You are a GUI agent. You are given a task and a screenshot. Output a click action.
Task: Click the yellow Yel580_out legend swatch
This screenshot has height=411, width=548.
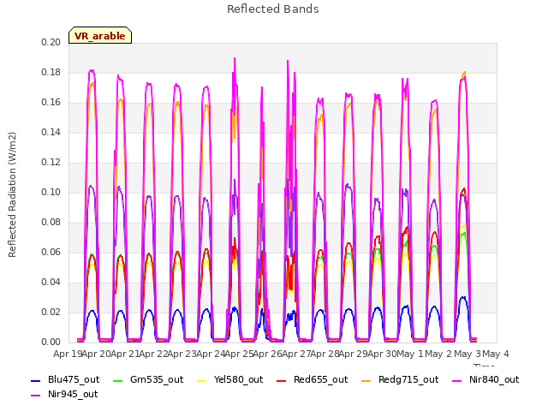[x=202, y=380]
